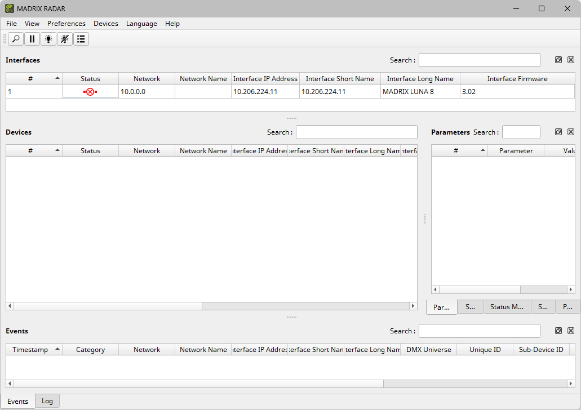This screenshot has width=581, height=410.
Task: Undock the Events panel
Action: tap(558, 331)
